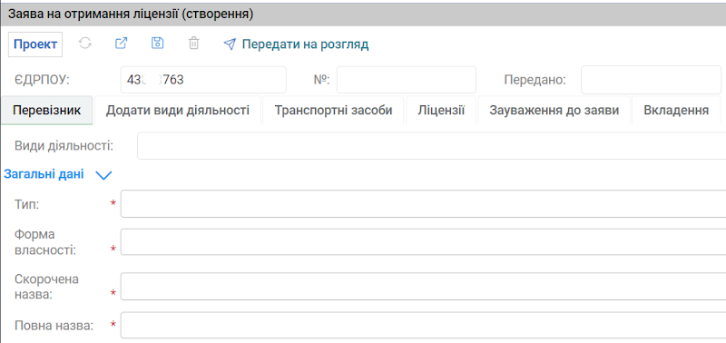The height and width of the screenshot is (343, 726).
Task: Save the application with floppy disk icon
Action: click(158, 44)
